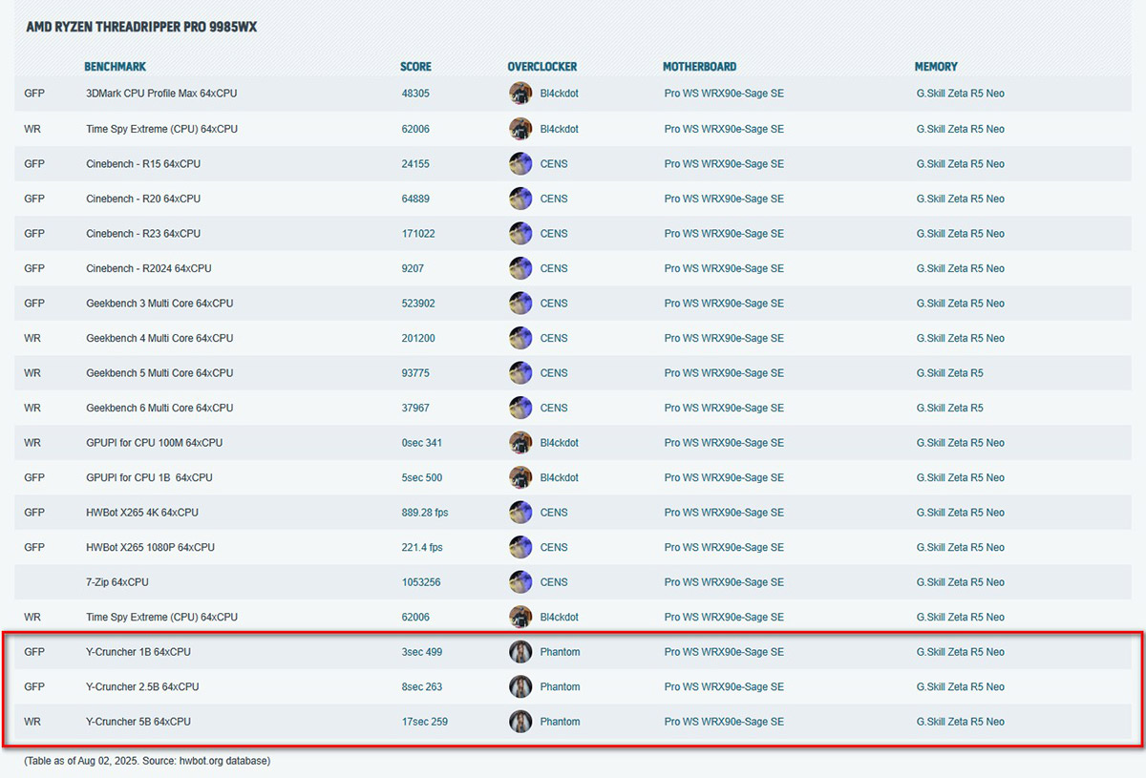Open memory link in HWBot X265 4K row
The height and width of the screenshot is (778, 1146).
pos(961,512)
